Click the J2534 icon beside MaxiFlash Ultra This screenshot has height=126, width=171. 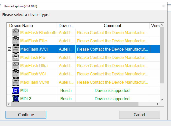point(16,66)
